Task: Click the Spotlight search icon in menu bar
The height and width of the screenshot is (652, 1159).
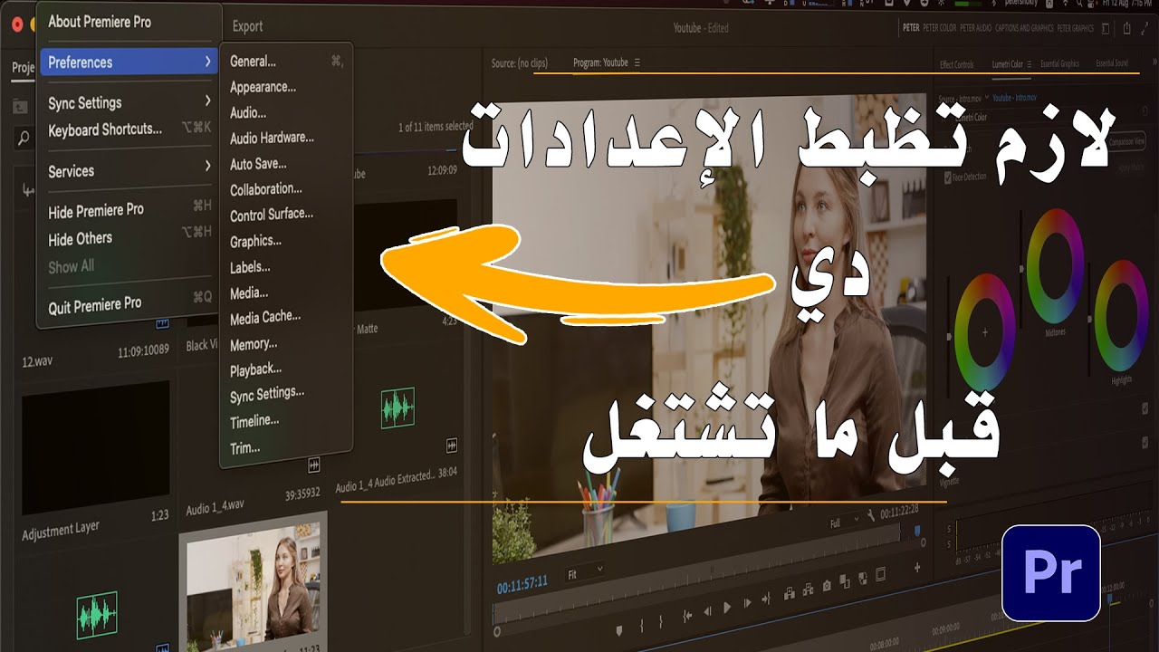Action: (1079, 4)
